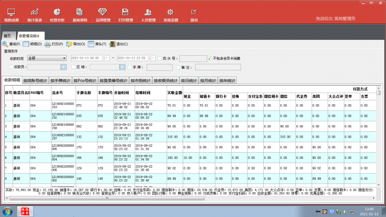This screenshot has width=386, height=217.
Task: Enable the 收款员 filter checkbox
Action: 11,67
